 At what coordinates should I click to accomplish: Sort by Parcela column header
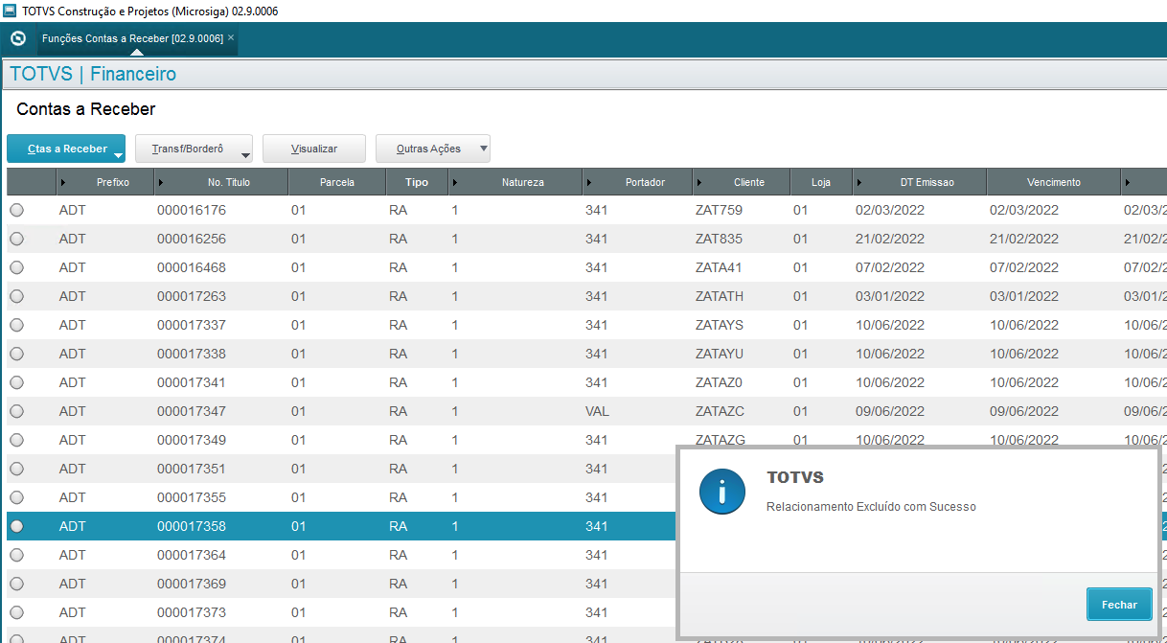tap(337, 182)
